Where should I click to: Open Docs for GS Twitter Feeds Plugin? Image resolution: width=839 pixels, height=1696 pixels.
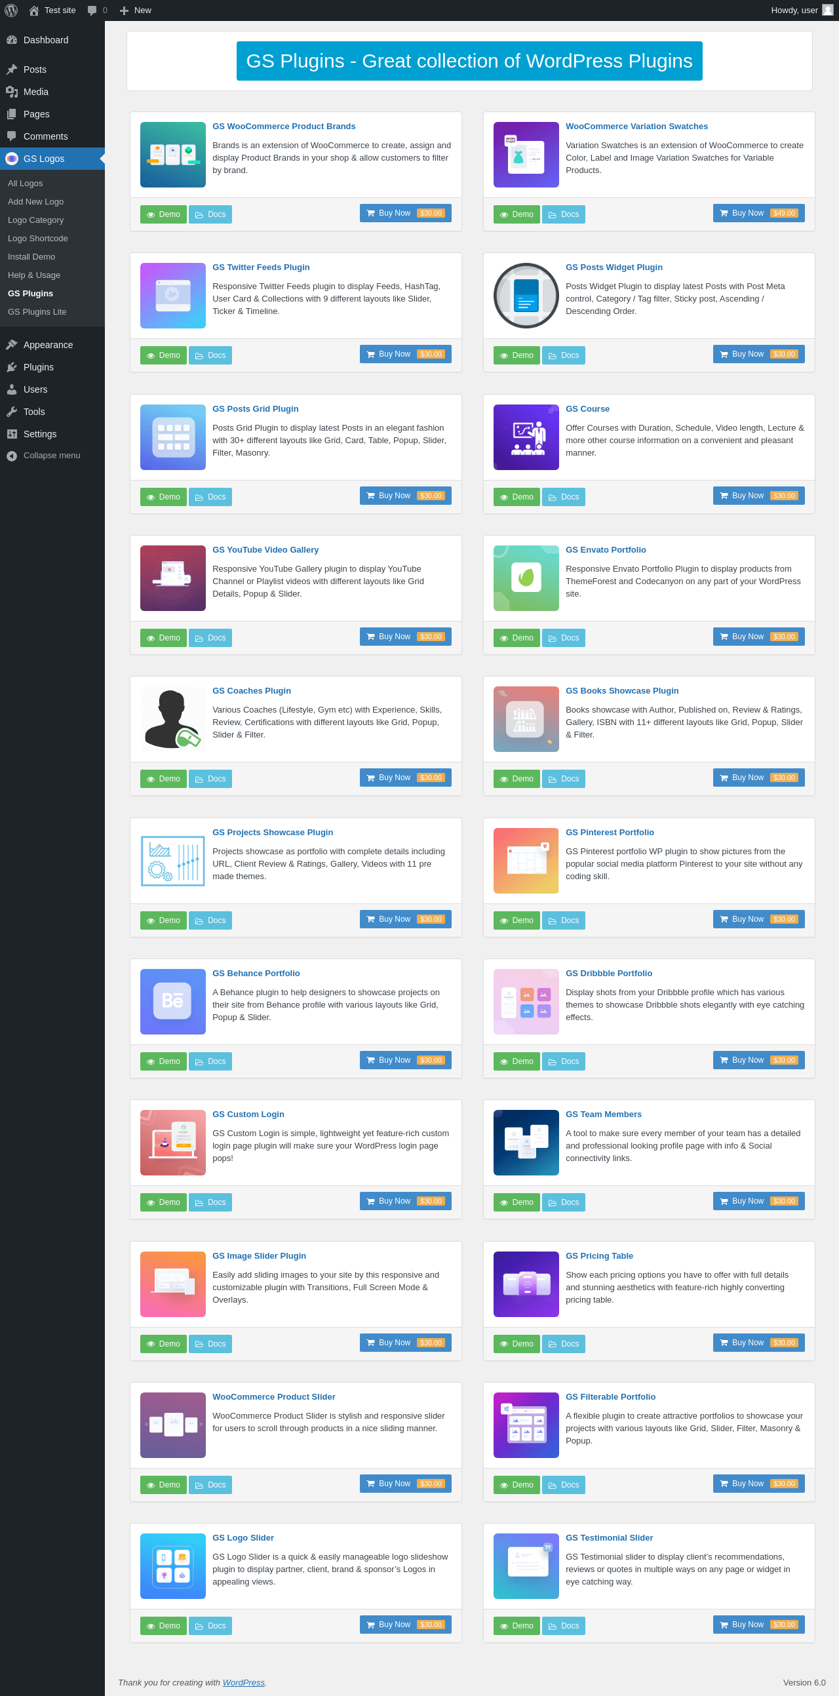210,355
